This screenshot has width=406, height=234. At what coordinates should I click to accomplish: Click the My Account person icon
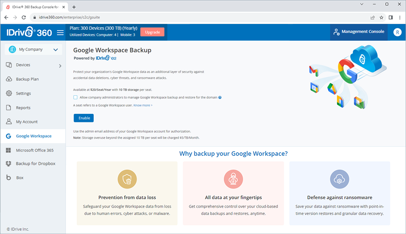tap(9, 122)
